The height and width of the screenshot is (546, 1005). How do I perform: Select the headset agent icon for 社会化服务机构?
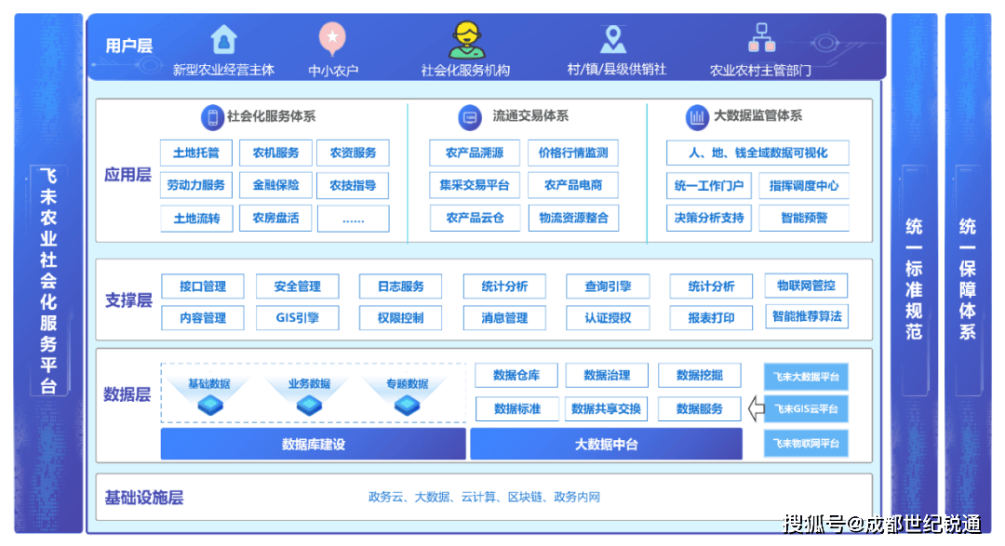click(465, 40)
